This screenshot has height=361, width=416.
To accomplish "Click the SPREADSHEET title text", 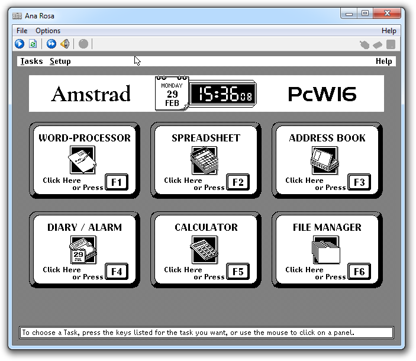I will coord(206,138).
